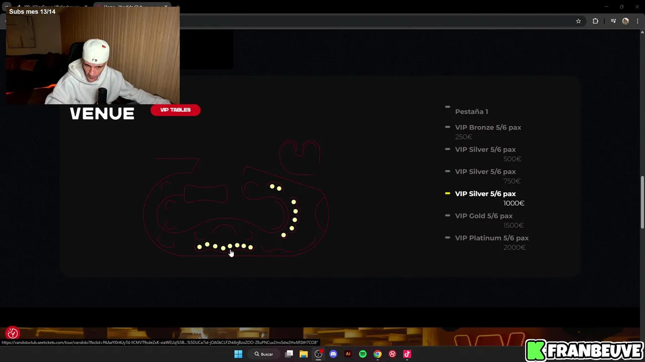Image resolution: width=645 pixels, height=362 pixels.
Task: Select VIP Gold 5/6 pax 1500€
Action: (485, 220)
